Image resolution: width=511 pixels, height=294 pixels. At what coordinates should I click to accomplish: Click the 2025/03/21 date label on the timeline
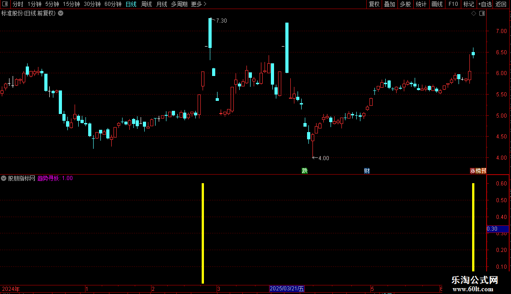pyautogui.click(x=287, y=289)
